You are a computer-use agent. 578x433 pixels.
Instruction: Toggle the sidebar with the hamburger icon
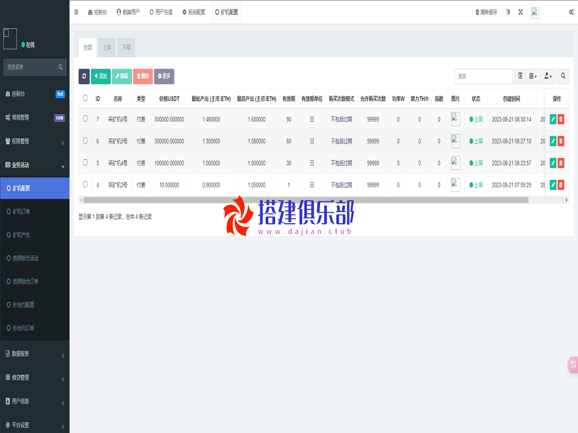(76, 12)
